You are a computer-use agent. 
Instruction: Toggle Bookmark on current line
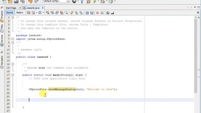click(81, 13)
